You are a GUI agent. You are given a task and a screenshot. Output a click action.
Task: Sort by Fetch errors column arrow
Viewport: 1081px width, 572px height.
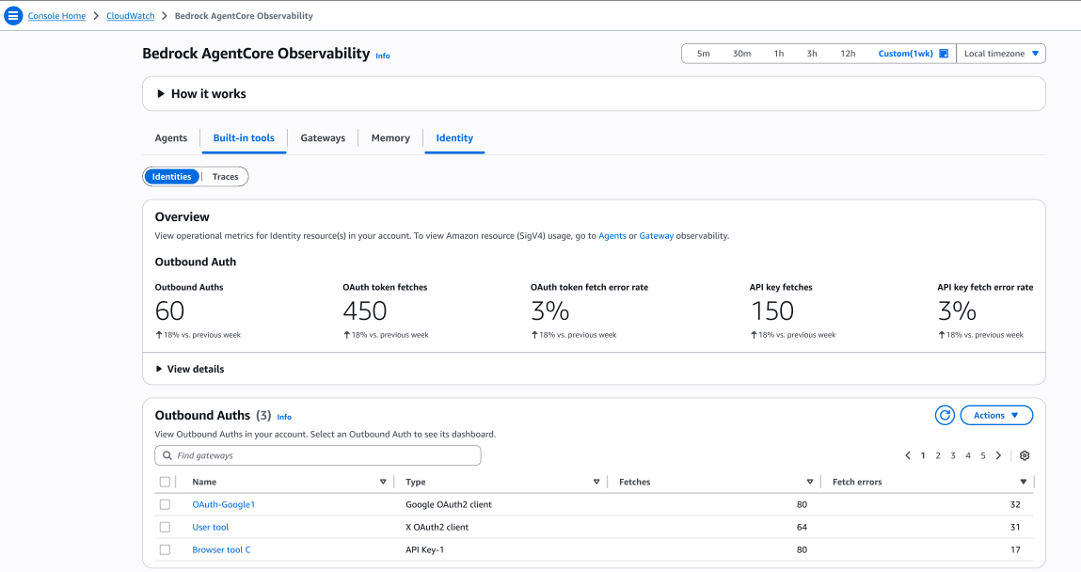[1024, 482]
